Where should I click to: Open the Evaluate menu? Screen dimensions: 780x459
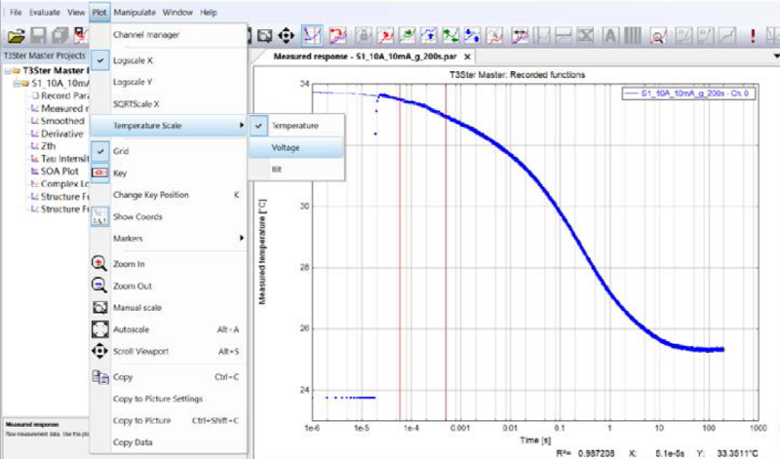(x=44, y=13)
